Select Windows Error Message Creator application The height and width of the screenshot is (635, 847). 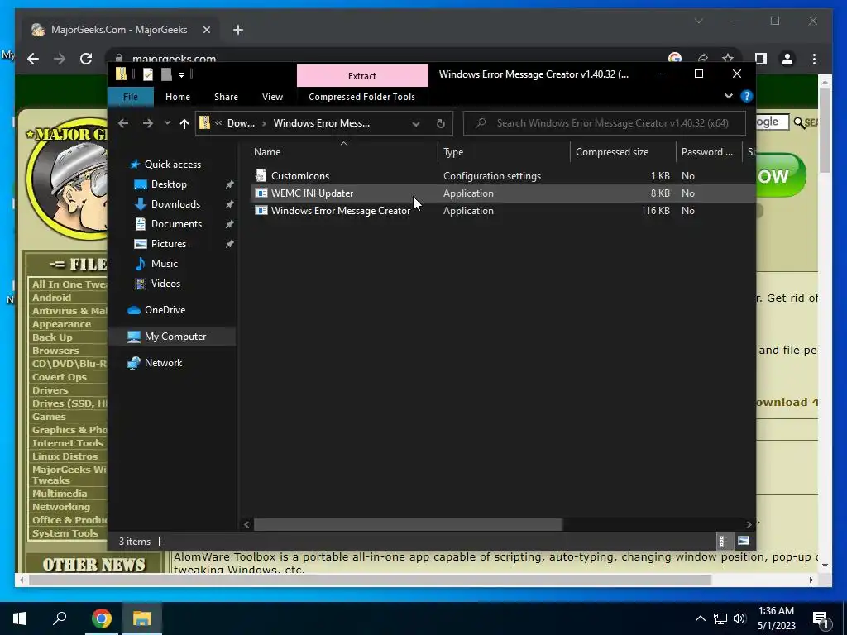point(340,211)
